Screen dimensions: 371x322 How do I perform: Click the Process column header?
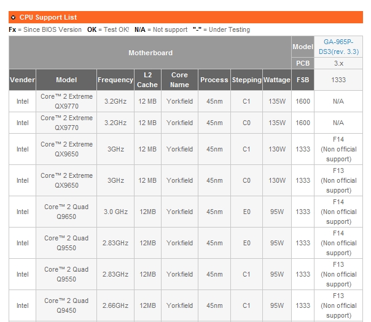[x=214, y=80]
